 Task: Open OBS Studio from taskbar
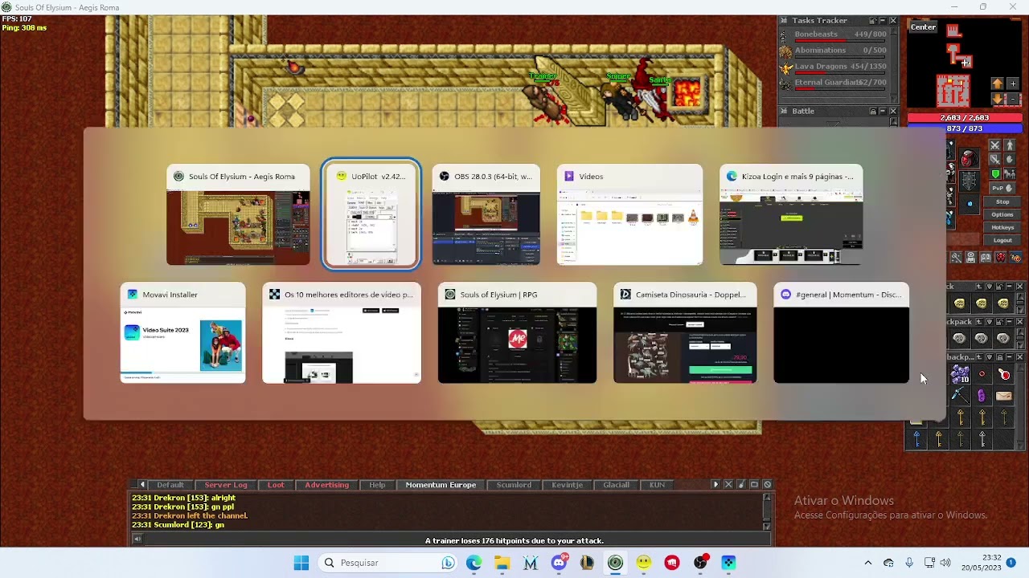click(x=700, y=563)
